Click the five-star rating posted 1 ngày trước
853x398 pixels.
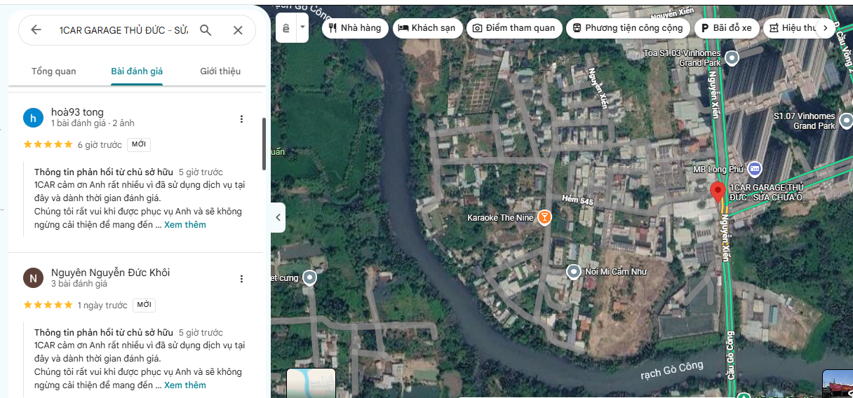tap(48, 305)
